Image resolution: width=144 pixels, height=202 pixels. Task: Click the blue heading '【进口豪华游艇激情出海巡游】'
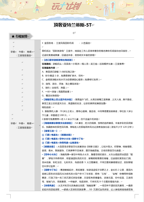point(58,60)
